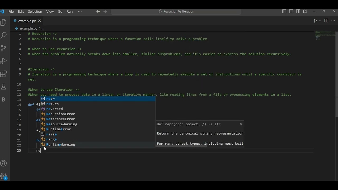Close the repr documentation popup
338x190 pixels.
(x=241, y=124)
